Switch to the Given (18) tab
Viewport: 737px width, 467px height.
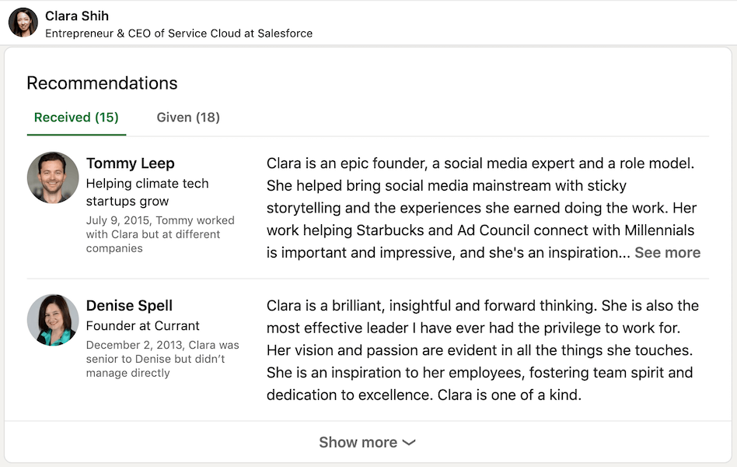click(x=188, y=118)
